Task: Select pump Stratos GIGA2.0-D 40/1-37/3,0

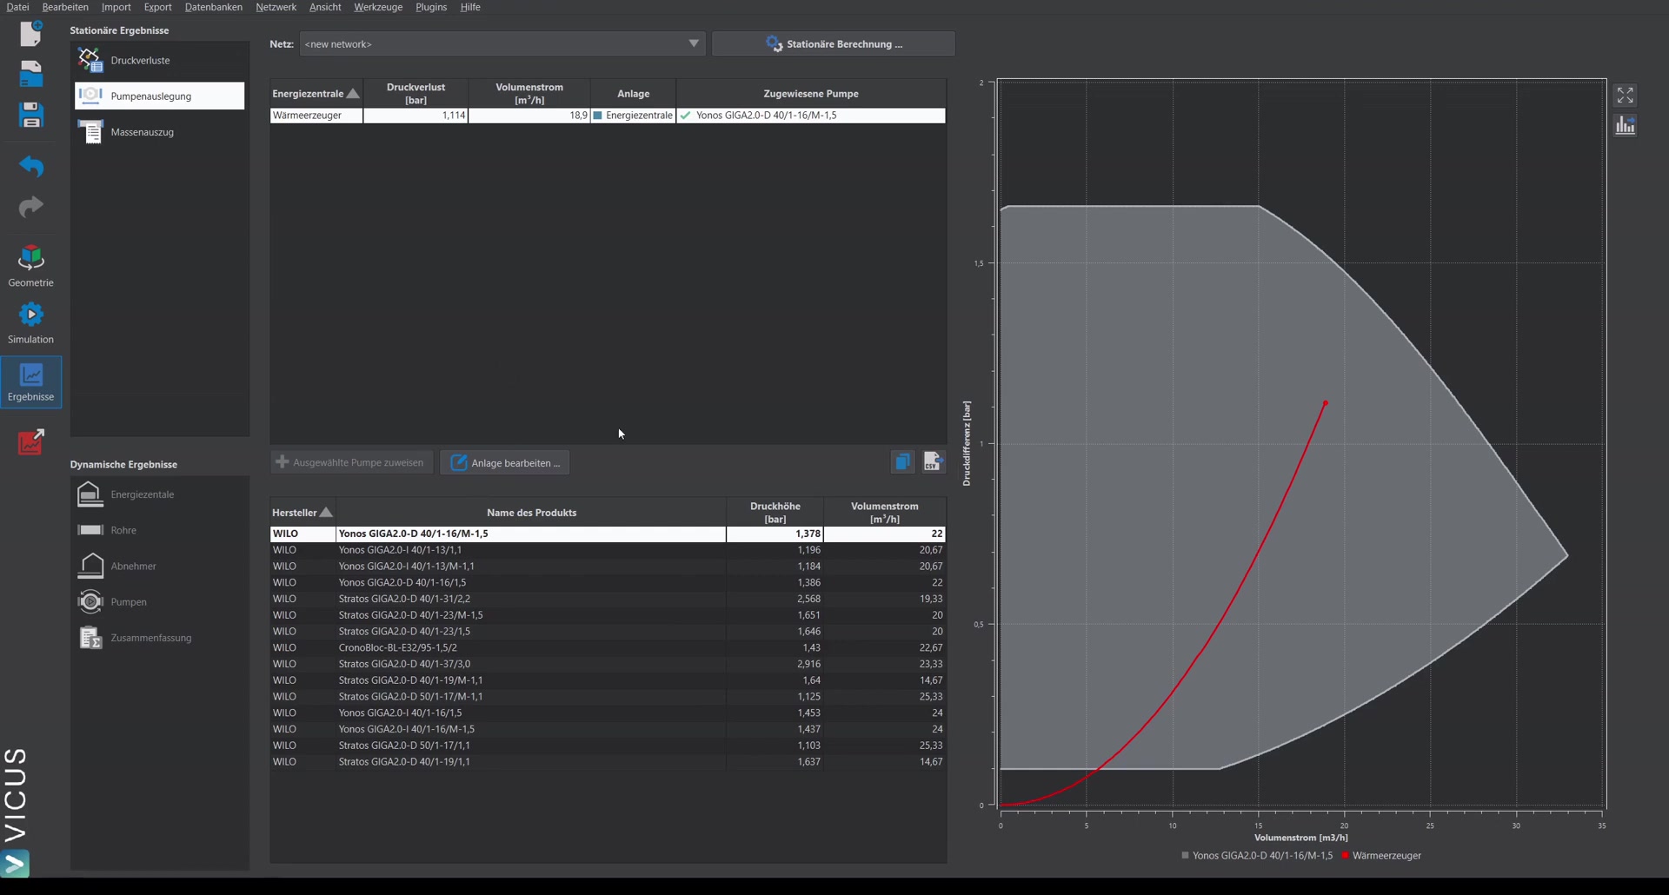Action: [x=608, y=664]
